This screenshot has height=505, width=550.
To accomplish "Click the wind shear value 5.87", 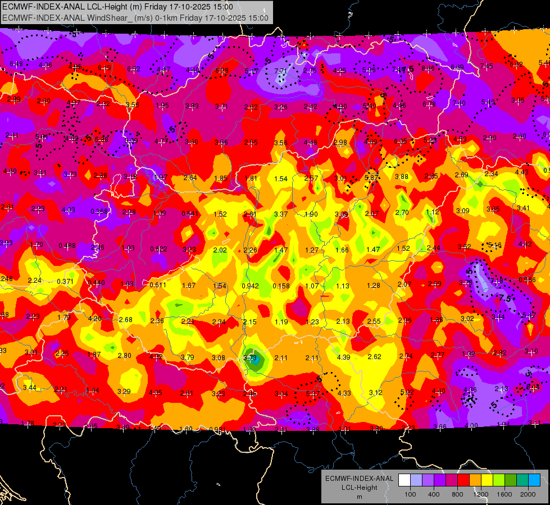I will point(371,177).
